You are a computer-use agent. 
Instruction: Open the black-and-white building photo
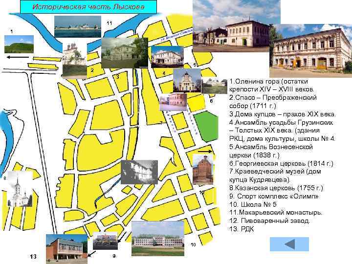[x=139, y=172]
